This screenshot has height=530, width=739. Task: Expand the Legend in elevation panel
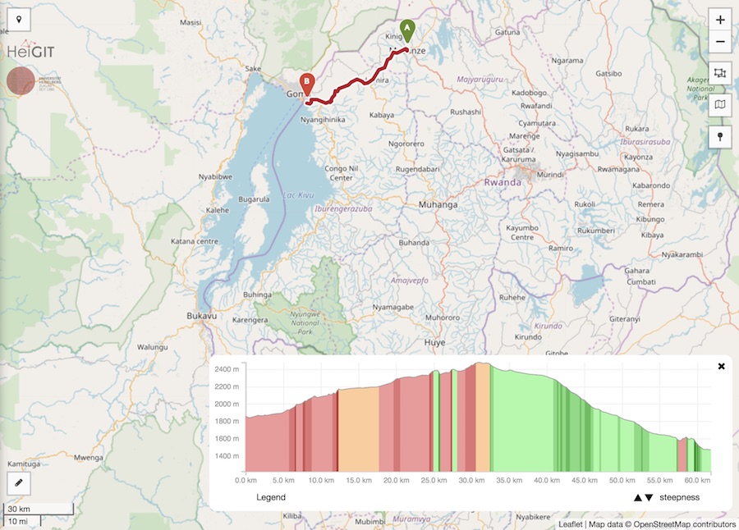[x=270, y=497]
